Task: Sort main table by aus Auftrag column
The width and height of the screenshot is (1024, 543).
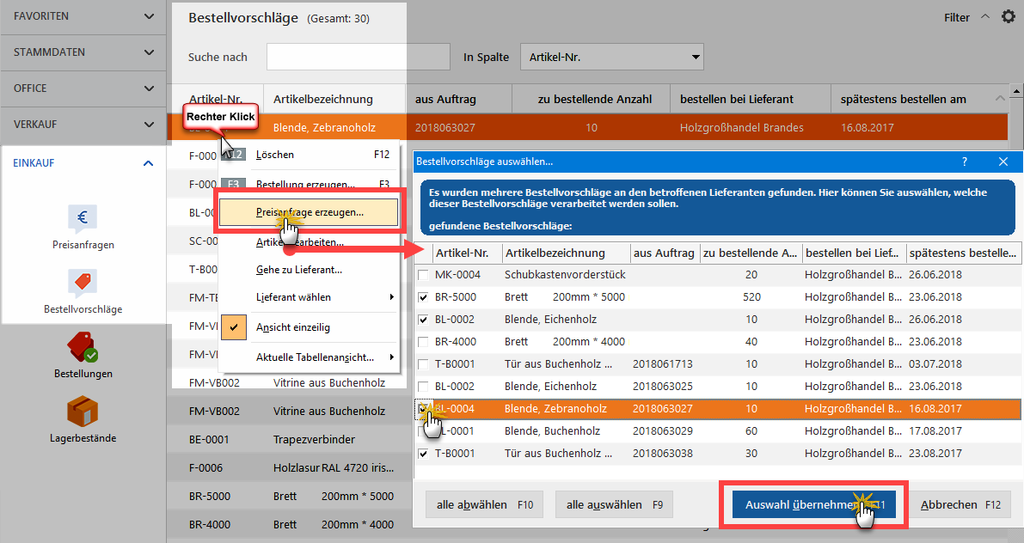Action: tap(459, 99)
